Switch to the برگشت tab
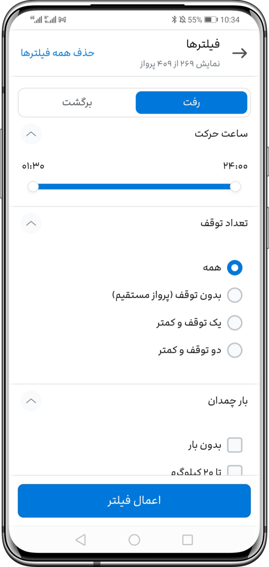This screenshot has height=567, width=269. tap(77, 102)
